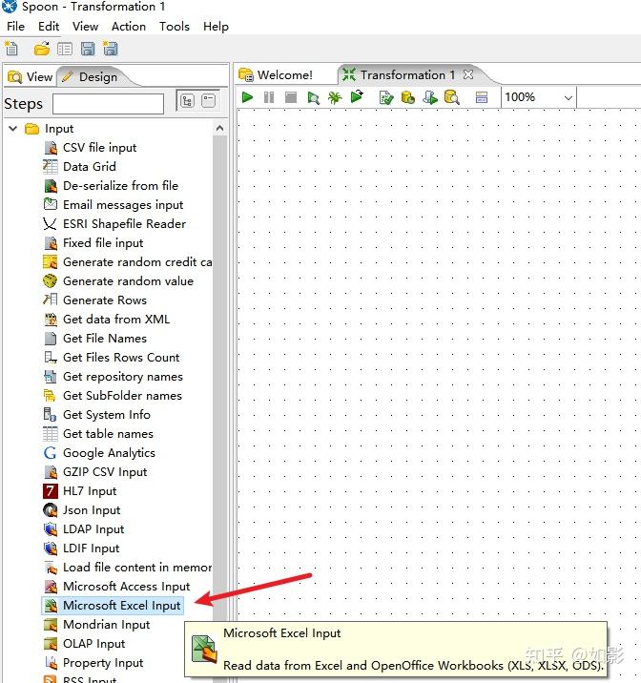The width and height of the screenshot is (641, 683).
Task: Open the Help menu
Action: coord(216,27)
